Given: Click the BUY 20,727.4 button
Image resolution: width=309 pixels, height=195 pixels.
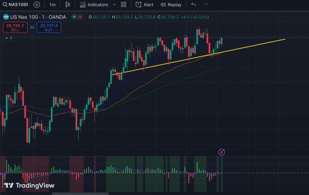Looking at the screenshot, I should point(49,27).
